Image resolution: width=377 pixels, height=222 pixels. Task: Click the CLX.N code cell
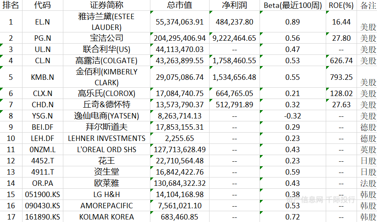[42, 94]
